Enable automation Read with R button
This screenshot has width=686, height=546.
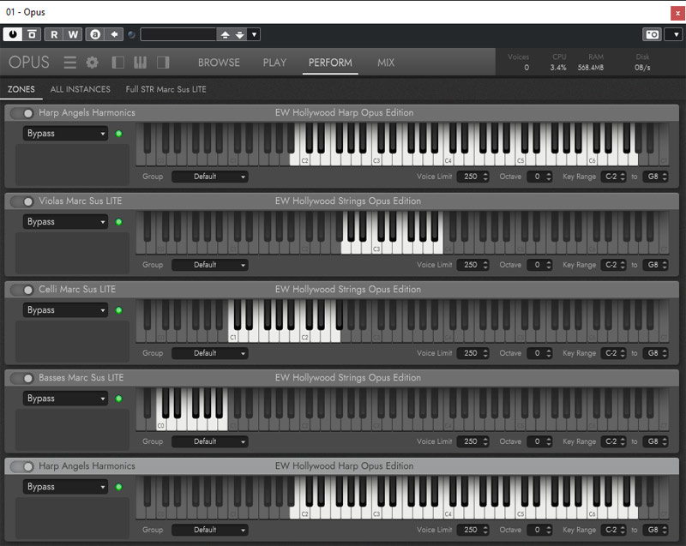(x=54, y=34)
